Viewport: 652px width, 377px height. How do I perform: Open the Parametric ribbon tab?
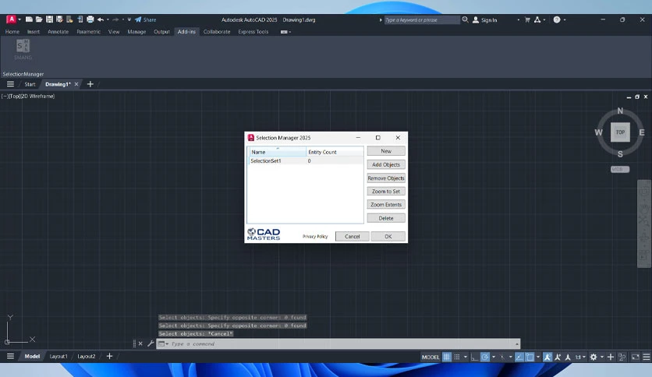[x=88, y=32]
